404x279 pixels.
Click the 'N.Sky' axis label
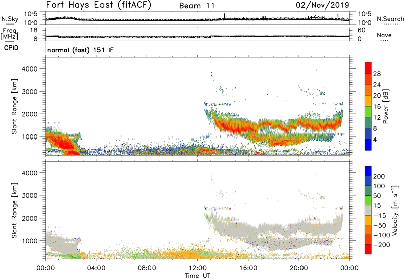pyautogui.click(x=10, y=19)
